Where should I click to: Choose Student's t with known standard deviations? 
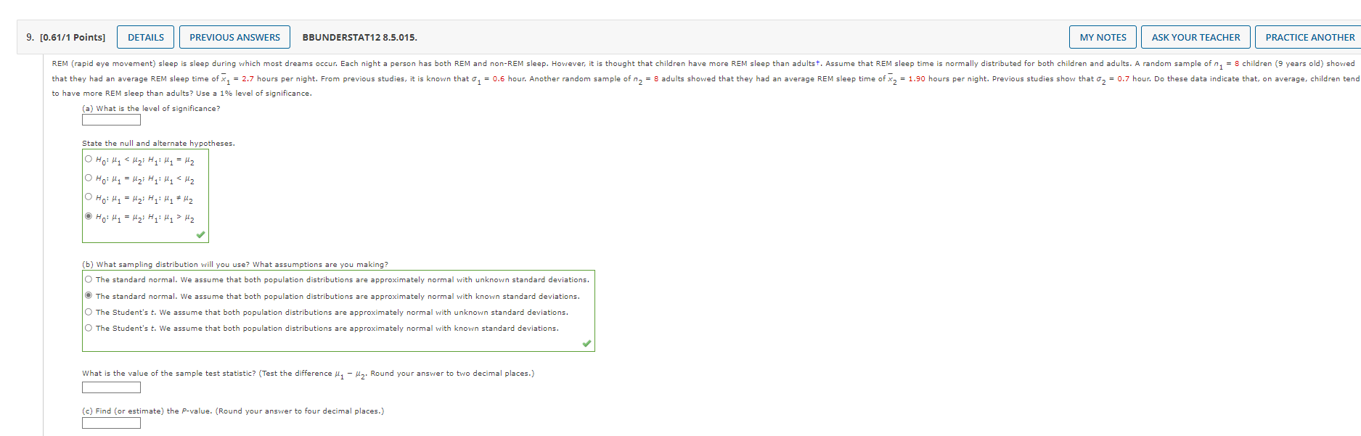[x=89, y=328]
